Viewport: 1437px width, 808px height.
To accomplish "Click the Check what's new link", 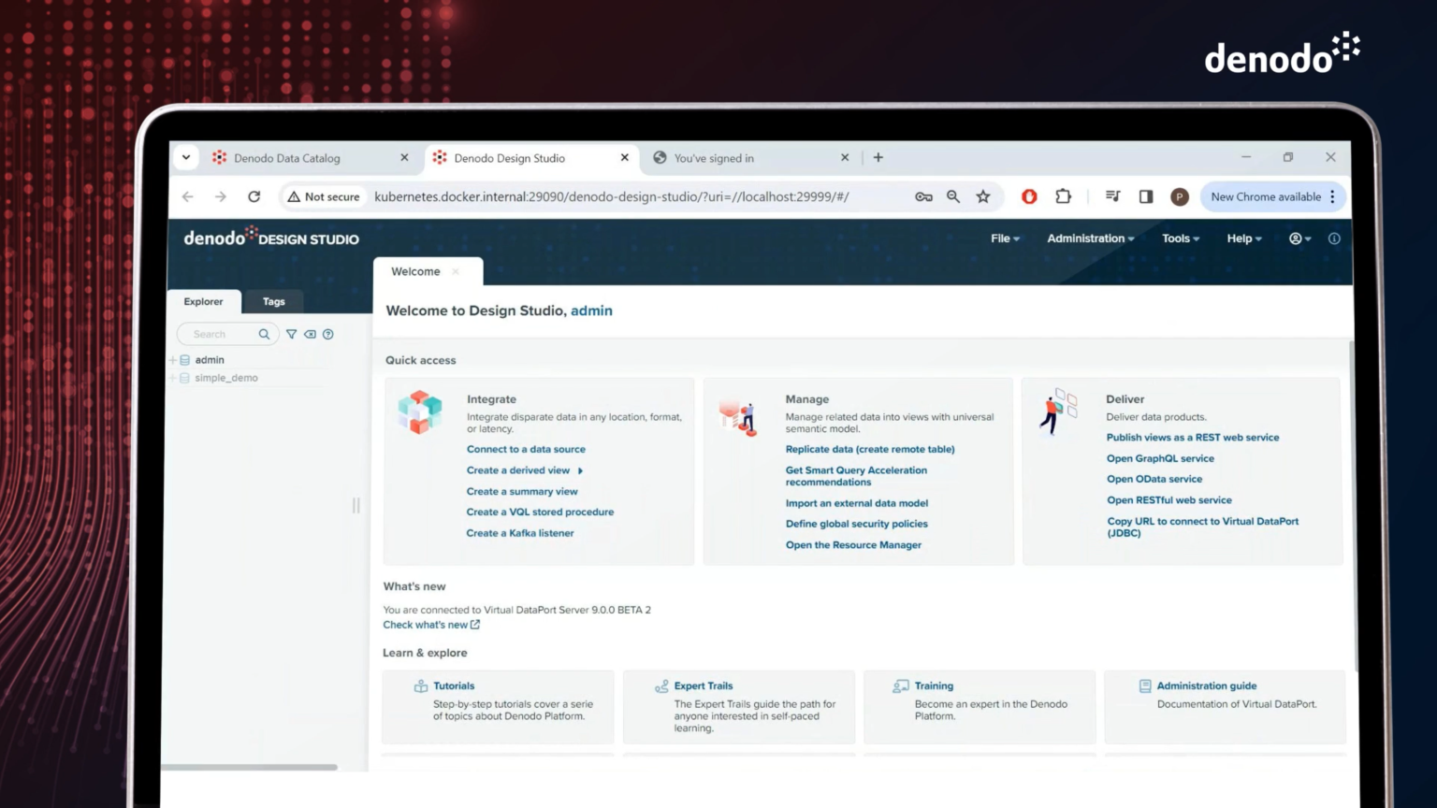I will pyautogui.click(x=426, y=625).
